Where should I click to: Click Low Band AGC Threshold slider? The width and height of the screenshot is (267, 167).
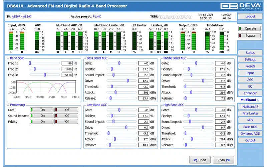tap(121, 133)
